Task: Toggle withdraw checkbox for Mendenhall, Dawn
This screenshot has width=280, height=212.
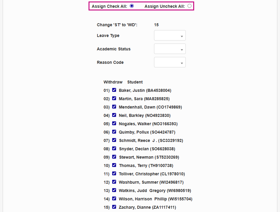Action: (114, 107)
